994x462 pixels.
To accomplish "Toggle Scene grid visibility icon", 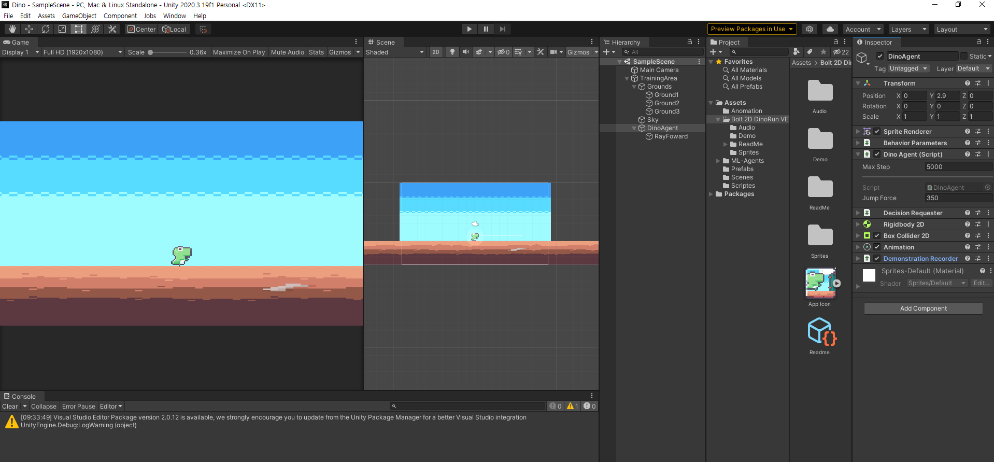I will pos(518,52).
